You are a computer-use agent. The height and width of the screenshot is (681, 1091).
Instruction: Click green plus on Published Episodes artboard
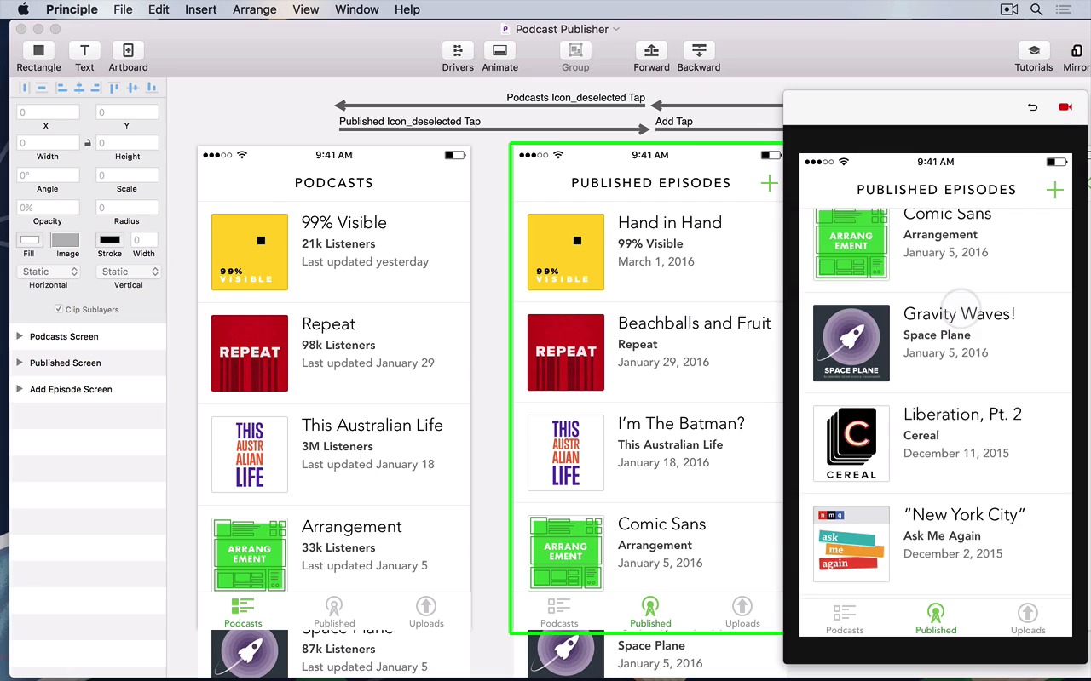coord(769,183)
